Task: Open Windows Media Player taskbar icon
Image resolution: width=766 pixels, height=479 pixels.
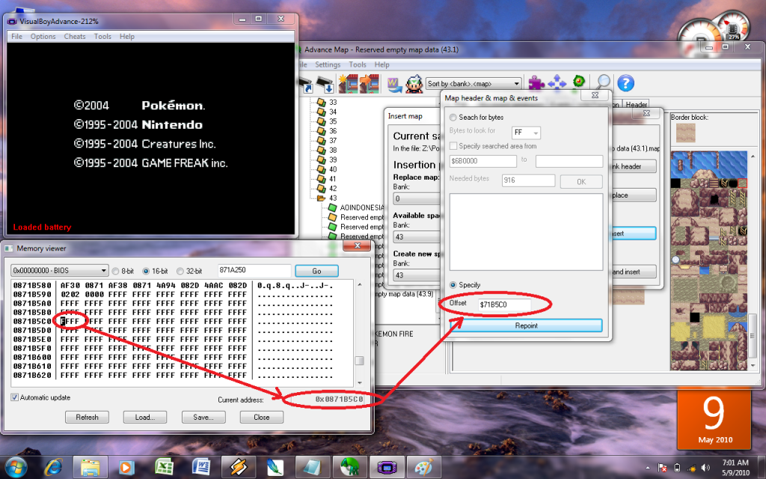Action: pyautogui.click(x=126, y=468)
